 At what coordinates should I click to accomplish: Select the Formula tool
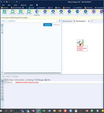(x=53, y=11)
